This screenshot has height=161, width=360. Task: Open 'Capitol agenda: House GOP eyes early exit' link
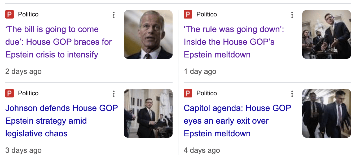pos(237,121)
